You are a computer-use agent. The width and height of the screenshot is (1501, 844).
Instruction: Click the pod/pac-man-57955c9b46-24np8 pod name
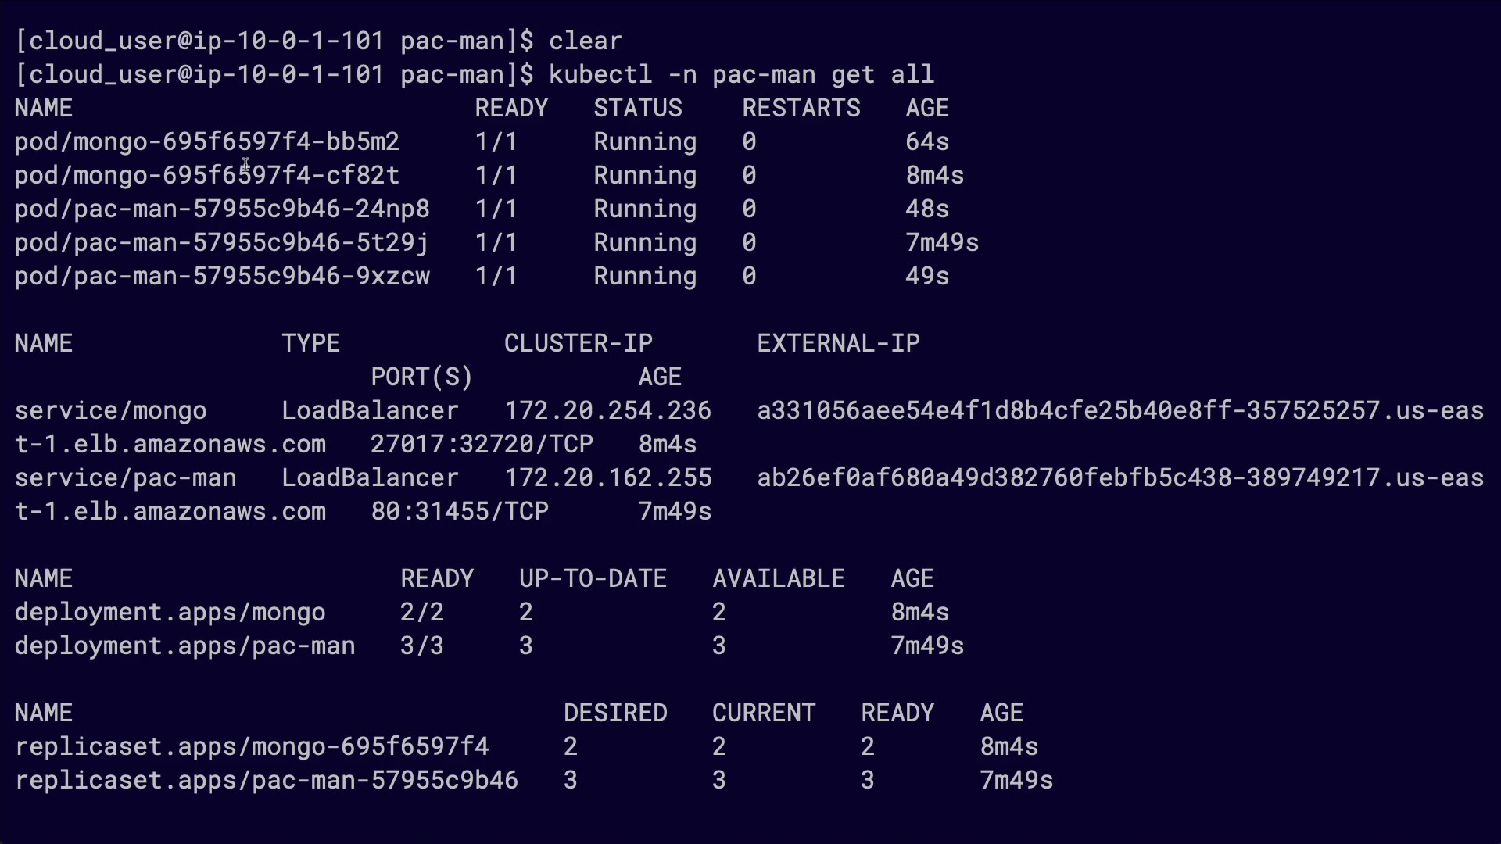pos(222,209)
